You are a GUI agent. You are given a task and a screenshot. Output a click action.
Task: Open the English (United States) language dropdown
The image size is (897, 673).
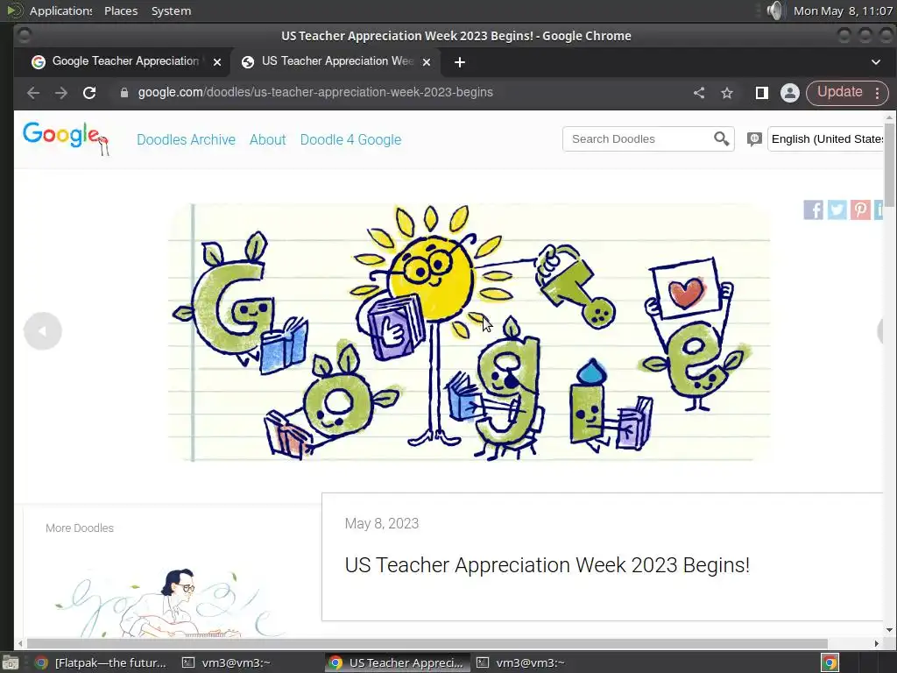[826, 139]
